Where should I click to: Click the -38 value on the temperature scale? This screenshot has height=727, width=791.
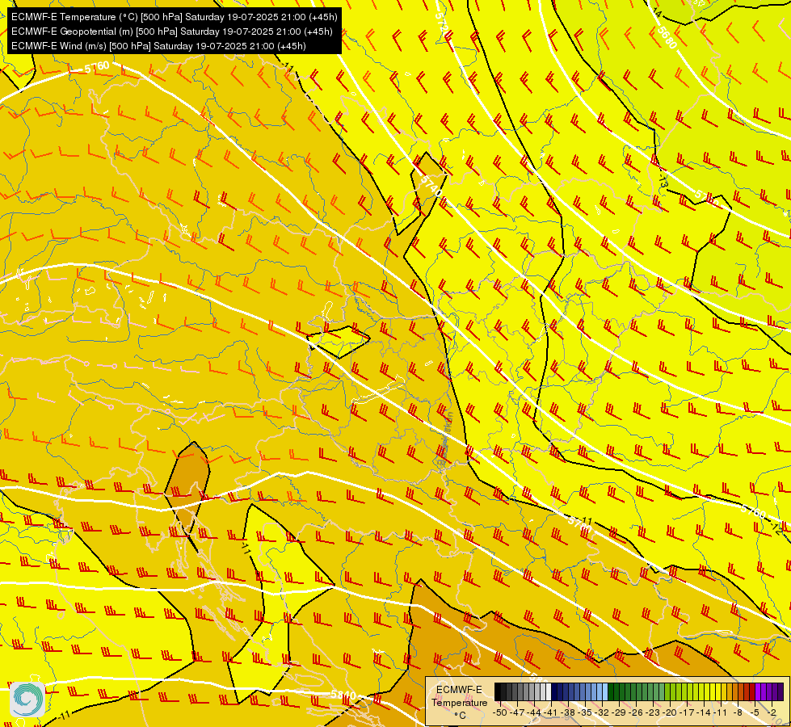pos(567,712)
